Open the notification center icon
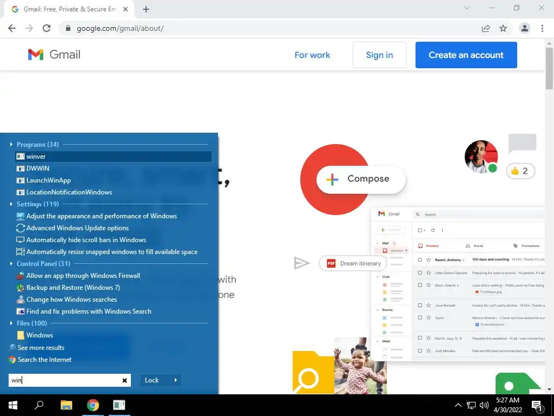This screenshot has height=416, width=554. (x=537, y=406)
